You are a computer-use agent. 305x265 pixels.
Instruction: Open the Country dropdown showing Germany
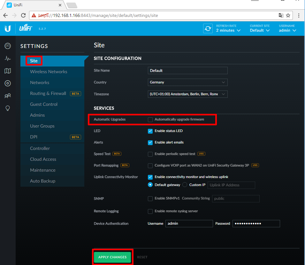point(188,82)
